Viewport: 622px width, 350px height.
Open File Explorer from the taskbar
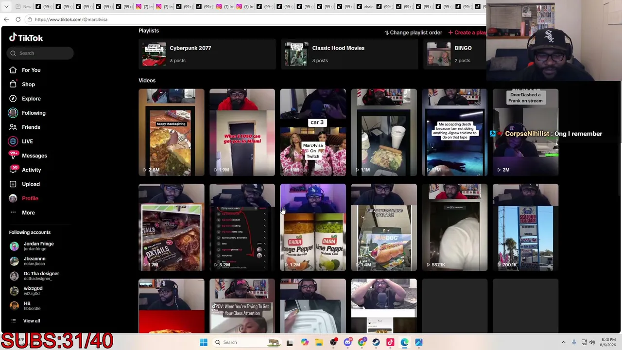(x=319, y=342)
